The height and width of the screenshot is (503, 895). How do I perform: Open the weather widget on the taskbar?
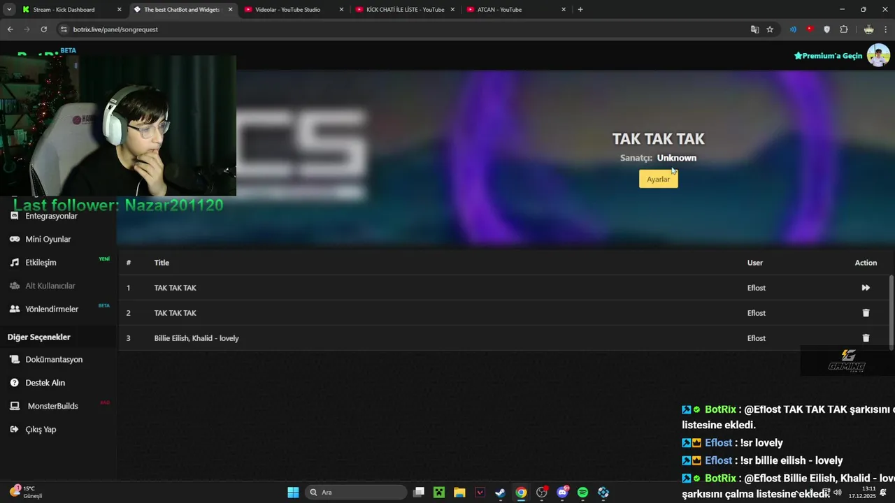(27, 492)
